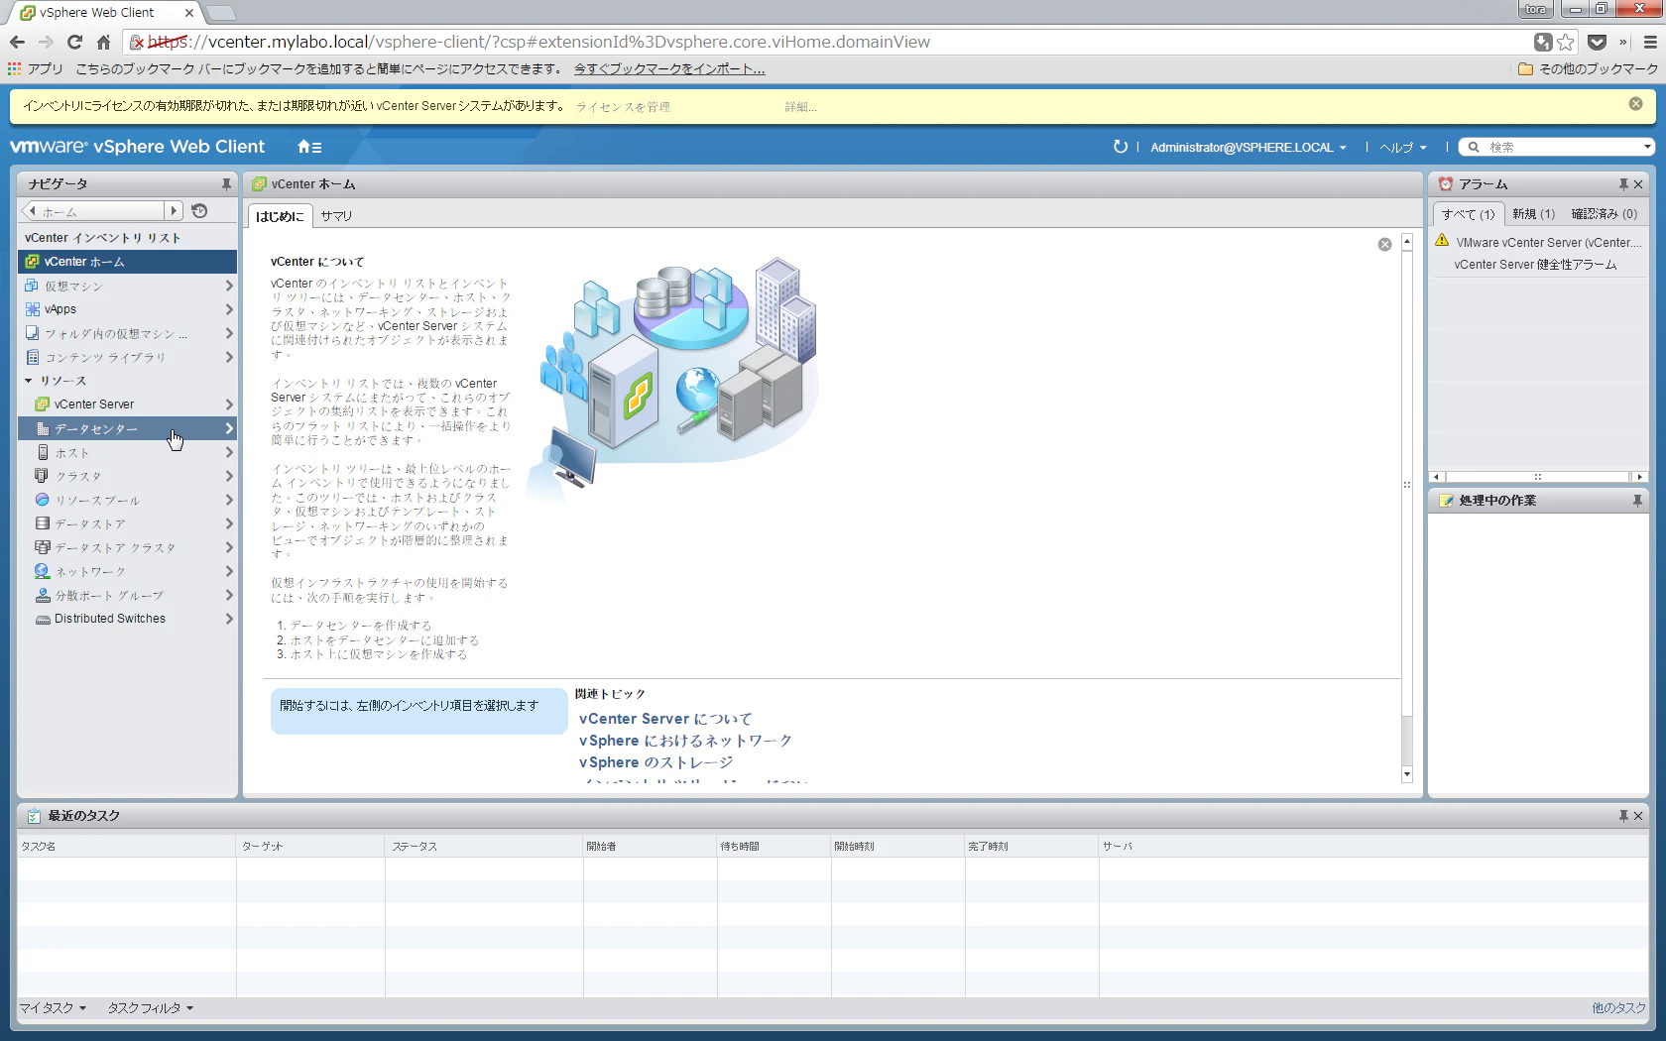Open vCenter Server について topic link
1666x1041 pixels.
coord(665,719)
